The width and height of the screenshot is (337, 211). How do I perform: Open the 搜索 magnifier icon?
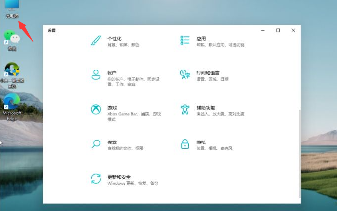point(96,144)
